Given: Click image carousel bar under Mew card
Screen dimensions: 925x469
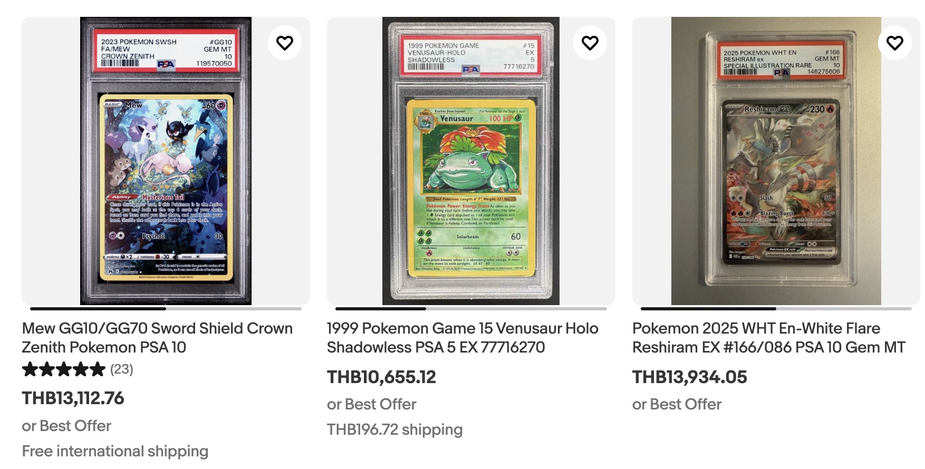Looking at the screenshot, I should [x=166, y=309].
